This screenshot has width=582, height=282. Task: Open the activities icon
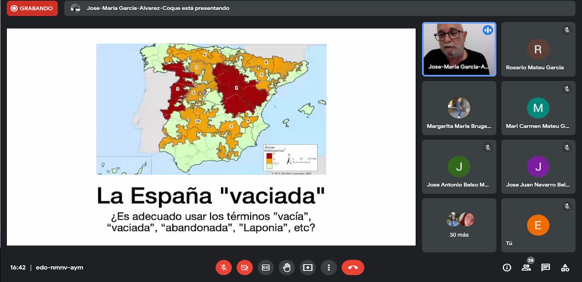coord(565,267)
